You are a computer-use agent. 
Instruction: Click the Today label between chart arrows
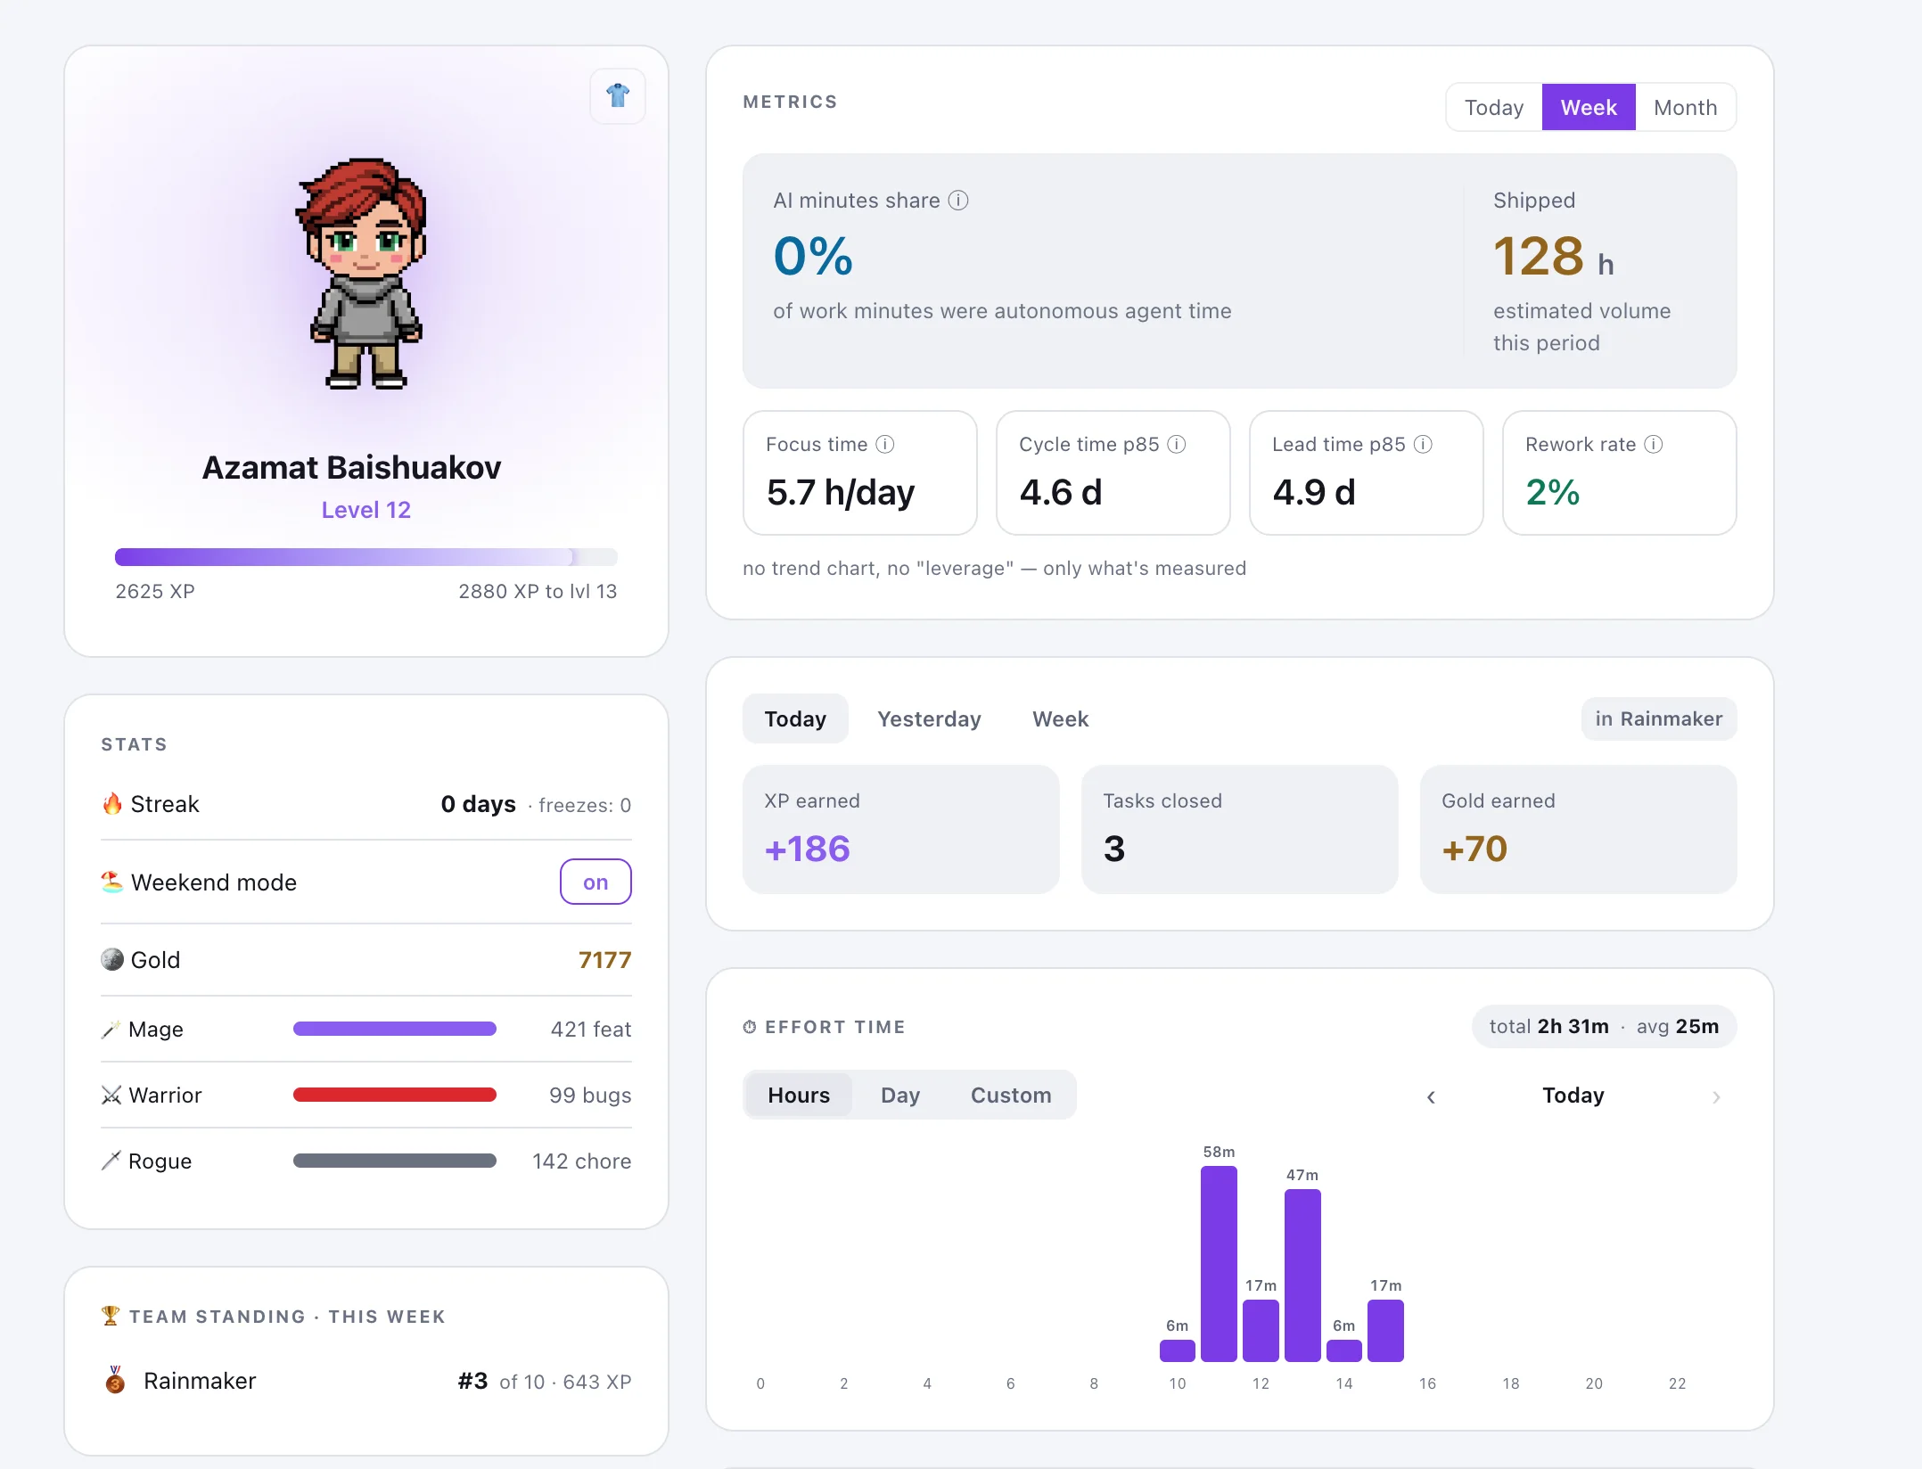1573,1096
